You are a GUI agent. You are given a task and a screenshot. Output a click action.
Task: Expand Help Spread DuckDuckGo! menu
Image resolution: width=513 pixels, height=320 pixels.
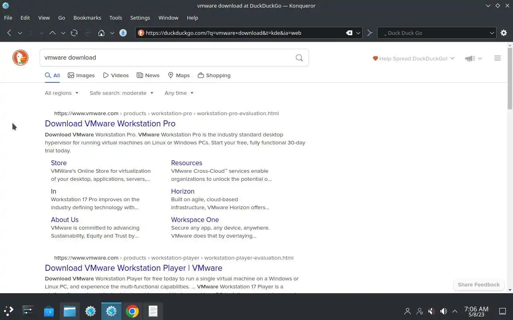(414, 58)
